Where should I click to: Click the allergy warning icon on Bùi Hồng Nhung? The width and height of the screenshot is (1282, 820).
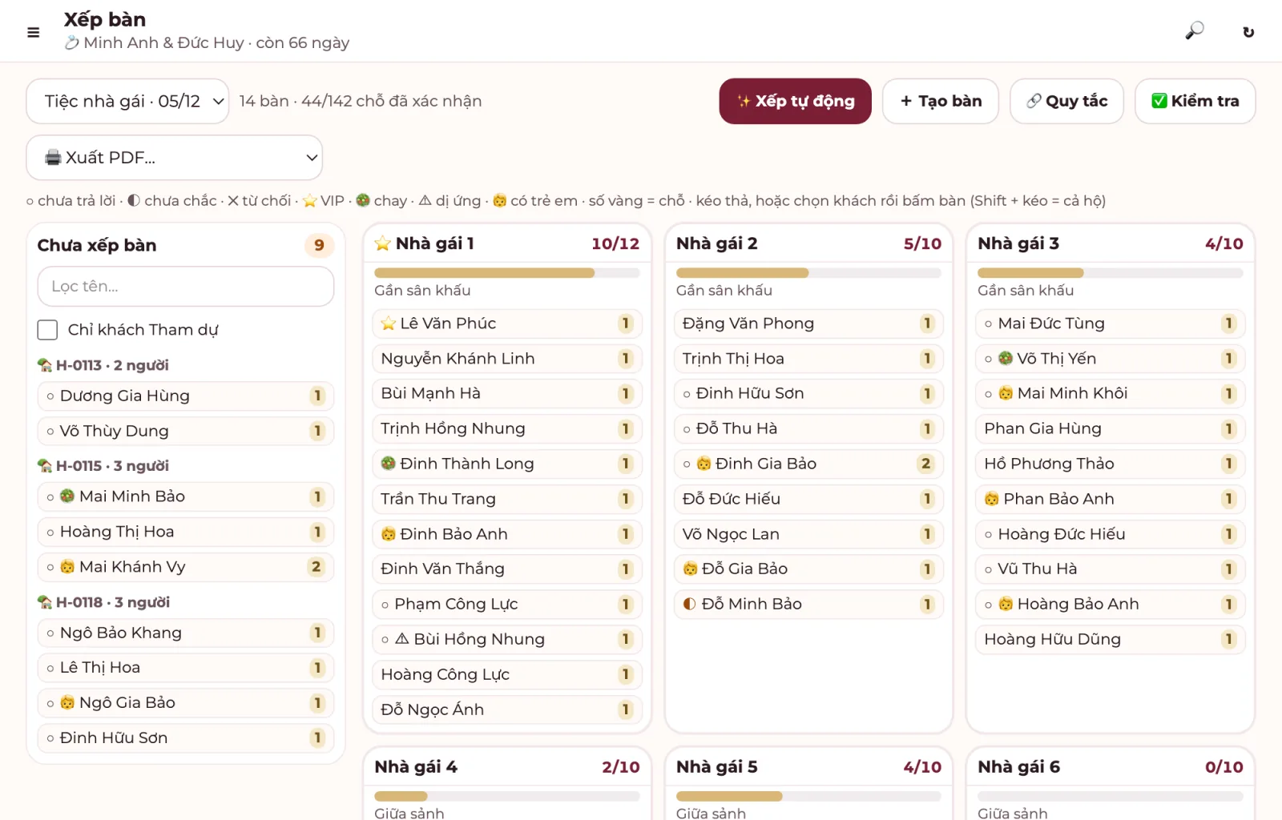coord(402,639)
